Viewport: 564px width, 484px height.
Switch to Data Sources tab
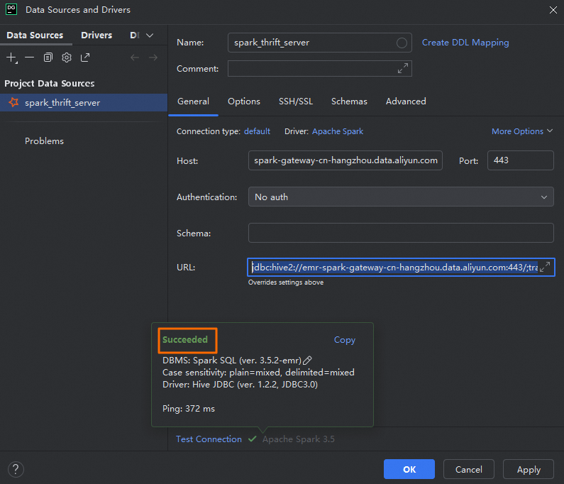pyautogui.click(x=35, y=35)
